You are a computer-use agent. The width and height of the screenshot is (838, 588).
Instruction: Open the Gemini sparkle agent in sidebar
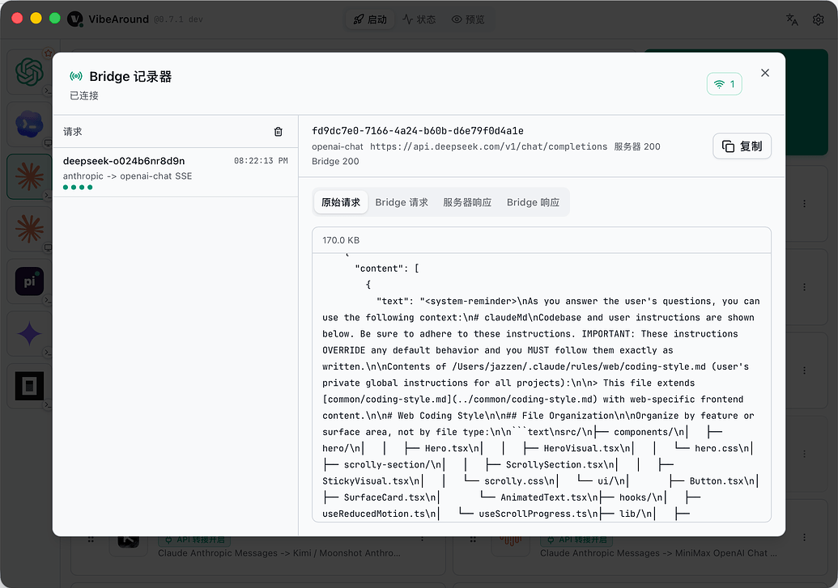(29, 334)
